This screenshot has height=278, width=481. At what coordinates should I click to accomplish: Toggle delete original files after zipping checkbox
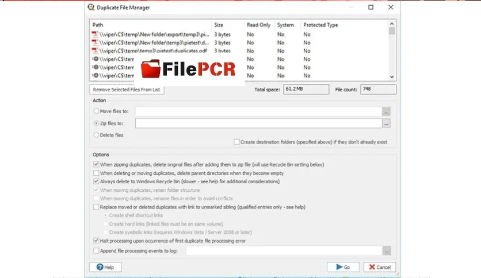click(96, 164)
